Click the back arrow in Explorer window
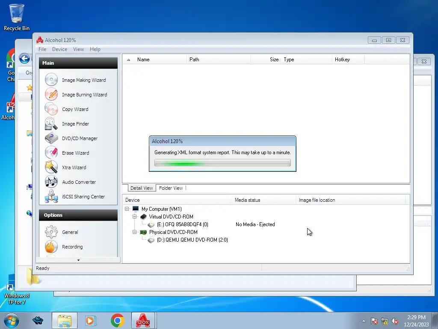438x329 pixels. click(x=24, y=58)
